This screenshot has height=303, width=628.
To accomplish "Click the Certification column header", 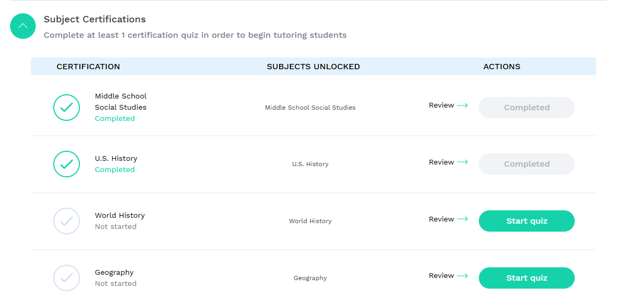I will click(88, 67).
